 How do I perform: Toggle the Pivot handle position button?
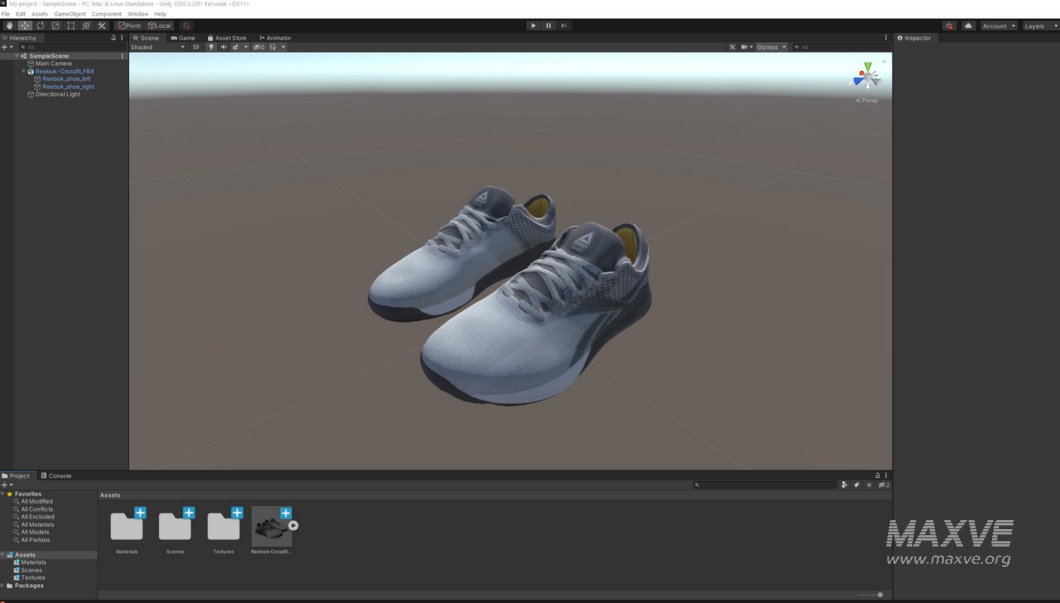pos(129,26)
